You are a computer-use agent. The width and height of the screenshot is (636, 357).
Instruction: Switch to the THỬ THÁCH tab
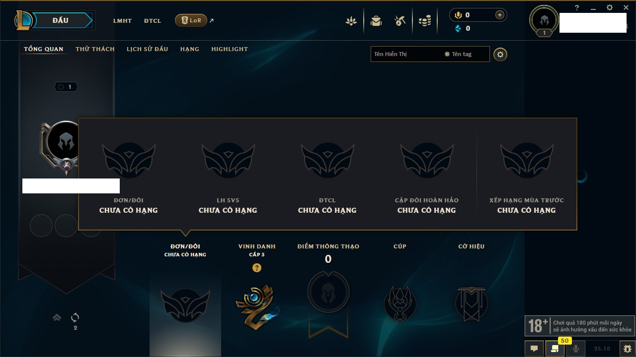[x=95, y=49]
